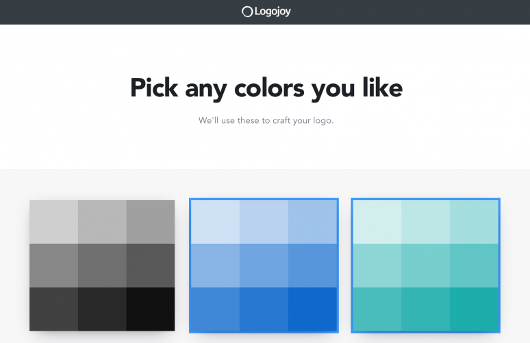Select the top-right blue swatch
The image size is (530, 343).
(x=313, y=222)
